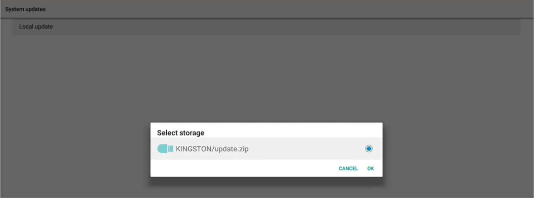
Task: Dismiss the dialog using CANCEL
Action: click(348, 169)
